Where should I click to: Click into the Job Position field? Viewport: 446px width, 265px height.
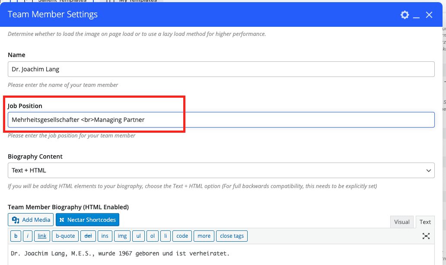[221, 120]
